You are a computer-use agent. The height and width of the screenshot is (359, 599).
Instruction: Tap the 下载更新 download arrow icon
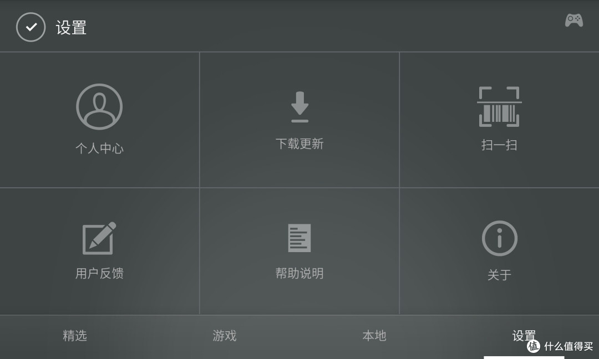300,107
